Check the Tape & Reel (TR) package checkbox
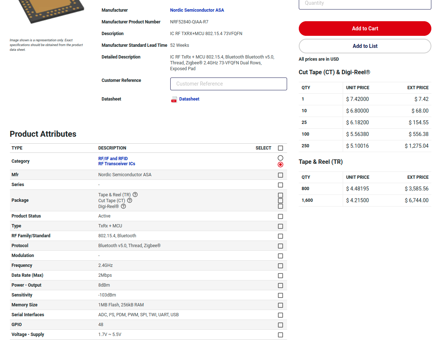 (280, 195)
